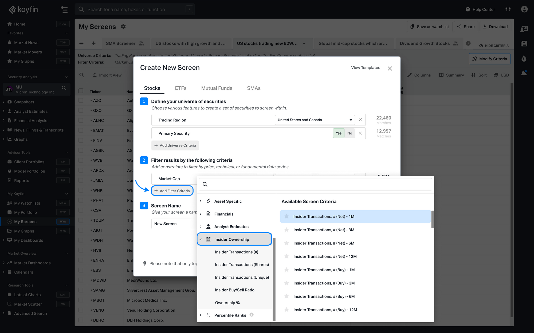Click the criteria list scrollbar
This screenshot has width=534, height=333.
pyautogui.click(x=433, y=219)
